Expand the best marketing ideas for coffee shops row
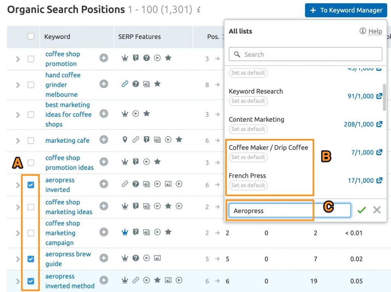The image size is (391, 292). click(x=18, y=114)
